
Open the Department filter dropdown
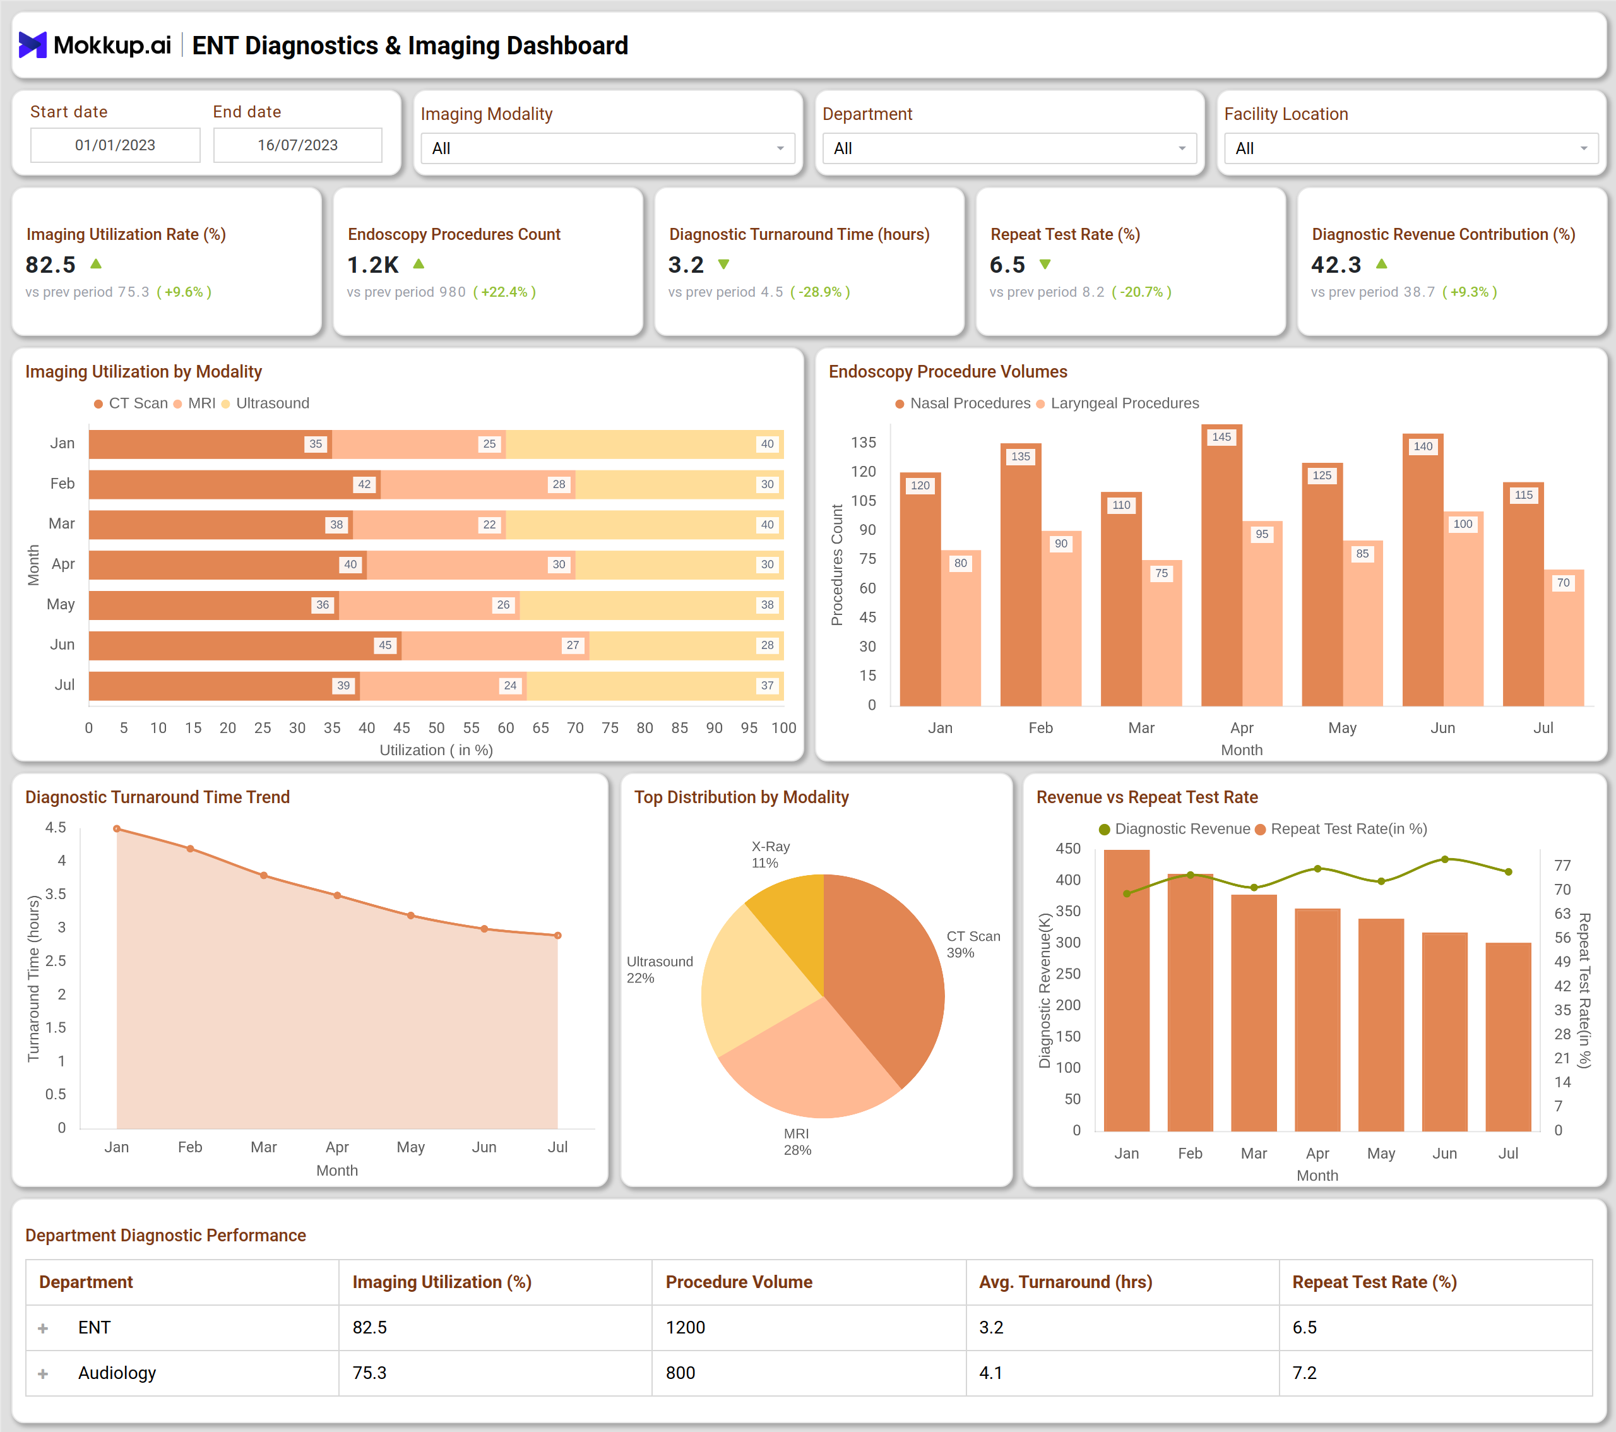click(1009, 148)
